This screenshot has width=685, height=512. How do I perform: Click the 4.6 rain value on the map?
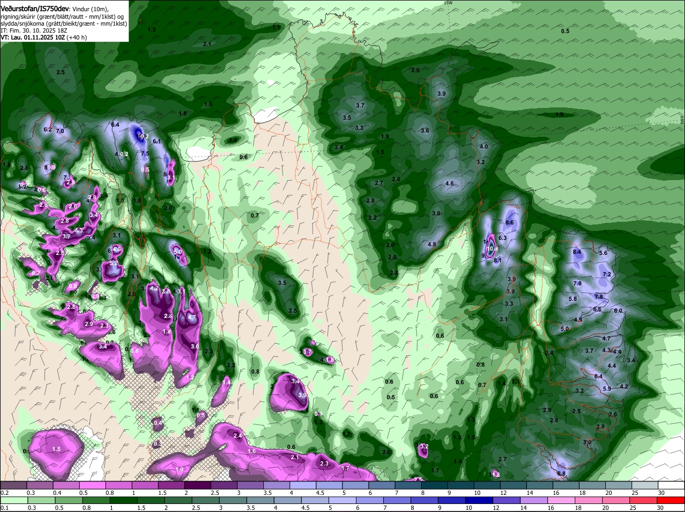(x=450, y=183)
